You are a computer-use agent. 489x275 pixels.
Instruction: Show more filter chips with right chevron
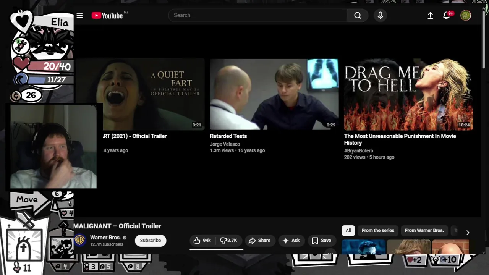(x=468, y=232)
